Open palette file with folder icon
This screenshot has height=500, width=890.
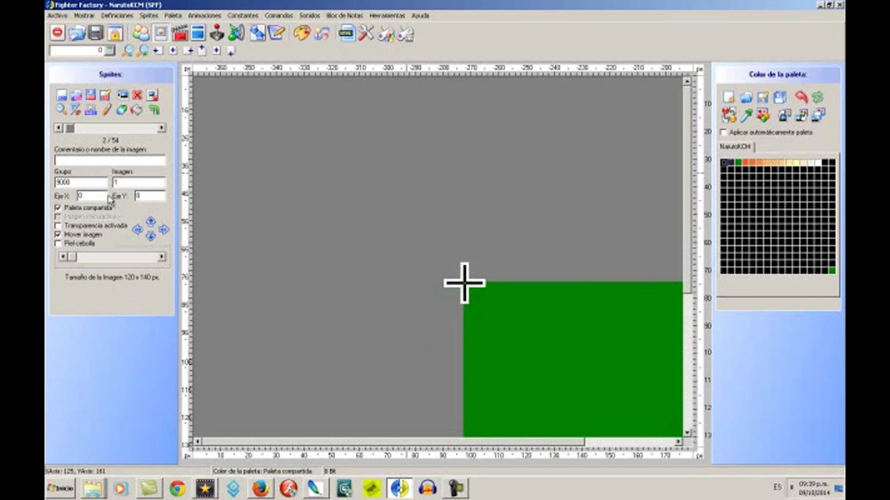point(746,97)
